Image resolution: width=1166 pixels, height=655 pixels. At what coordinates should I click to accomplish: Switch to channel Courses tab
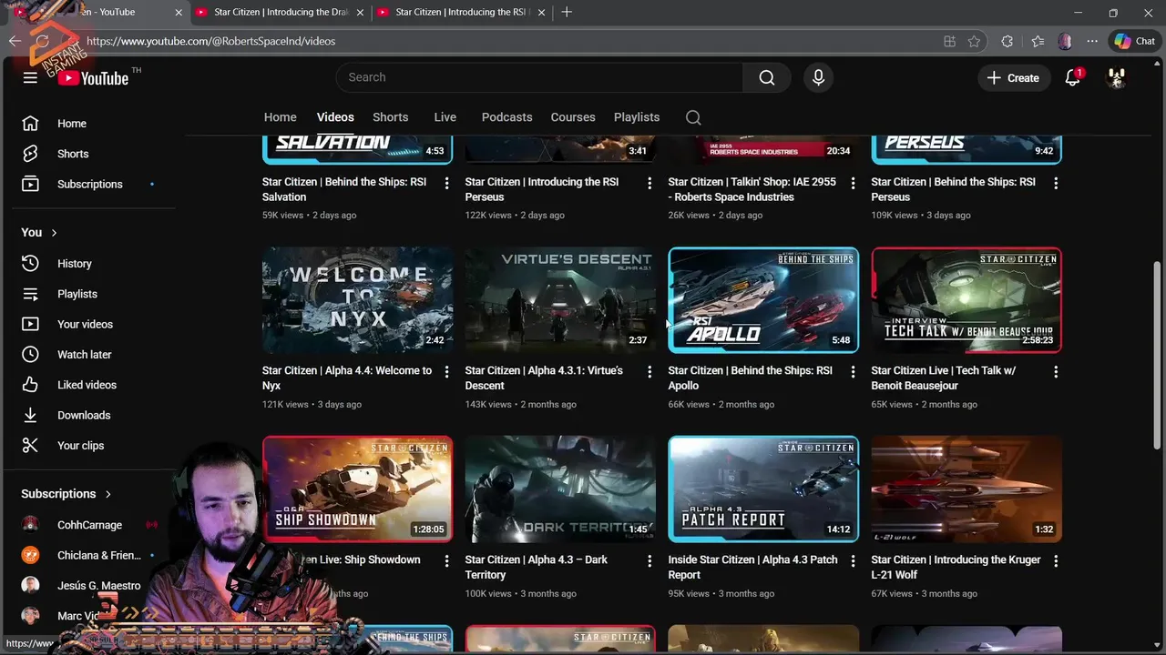tap(573, 117)
